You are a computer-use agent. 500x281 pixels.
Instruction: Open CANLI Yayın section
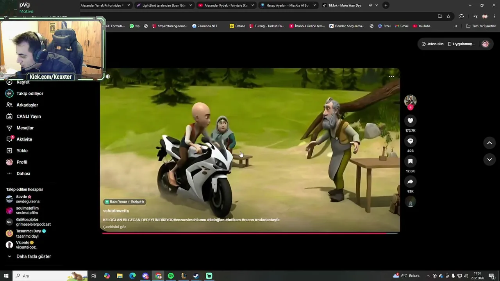tap(23, 116)
